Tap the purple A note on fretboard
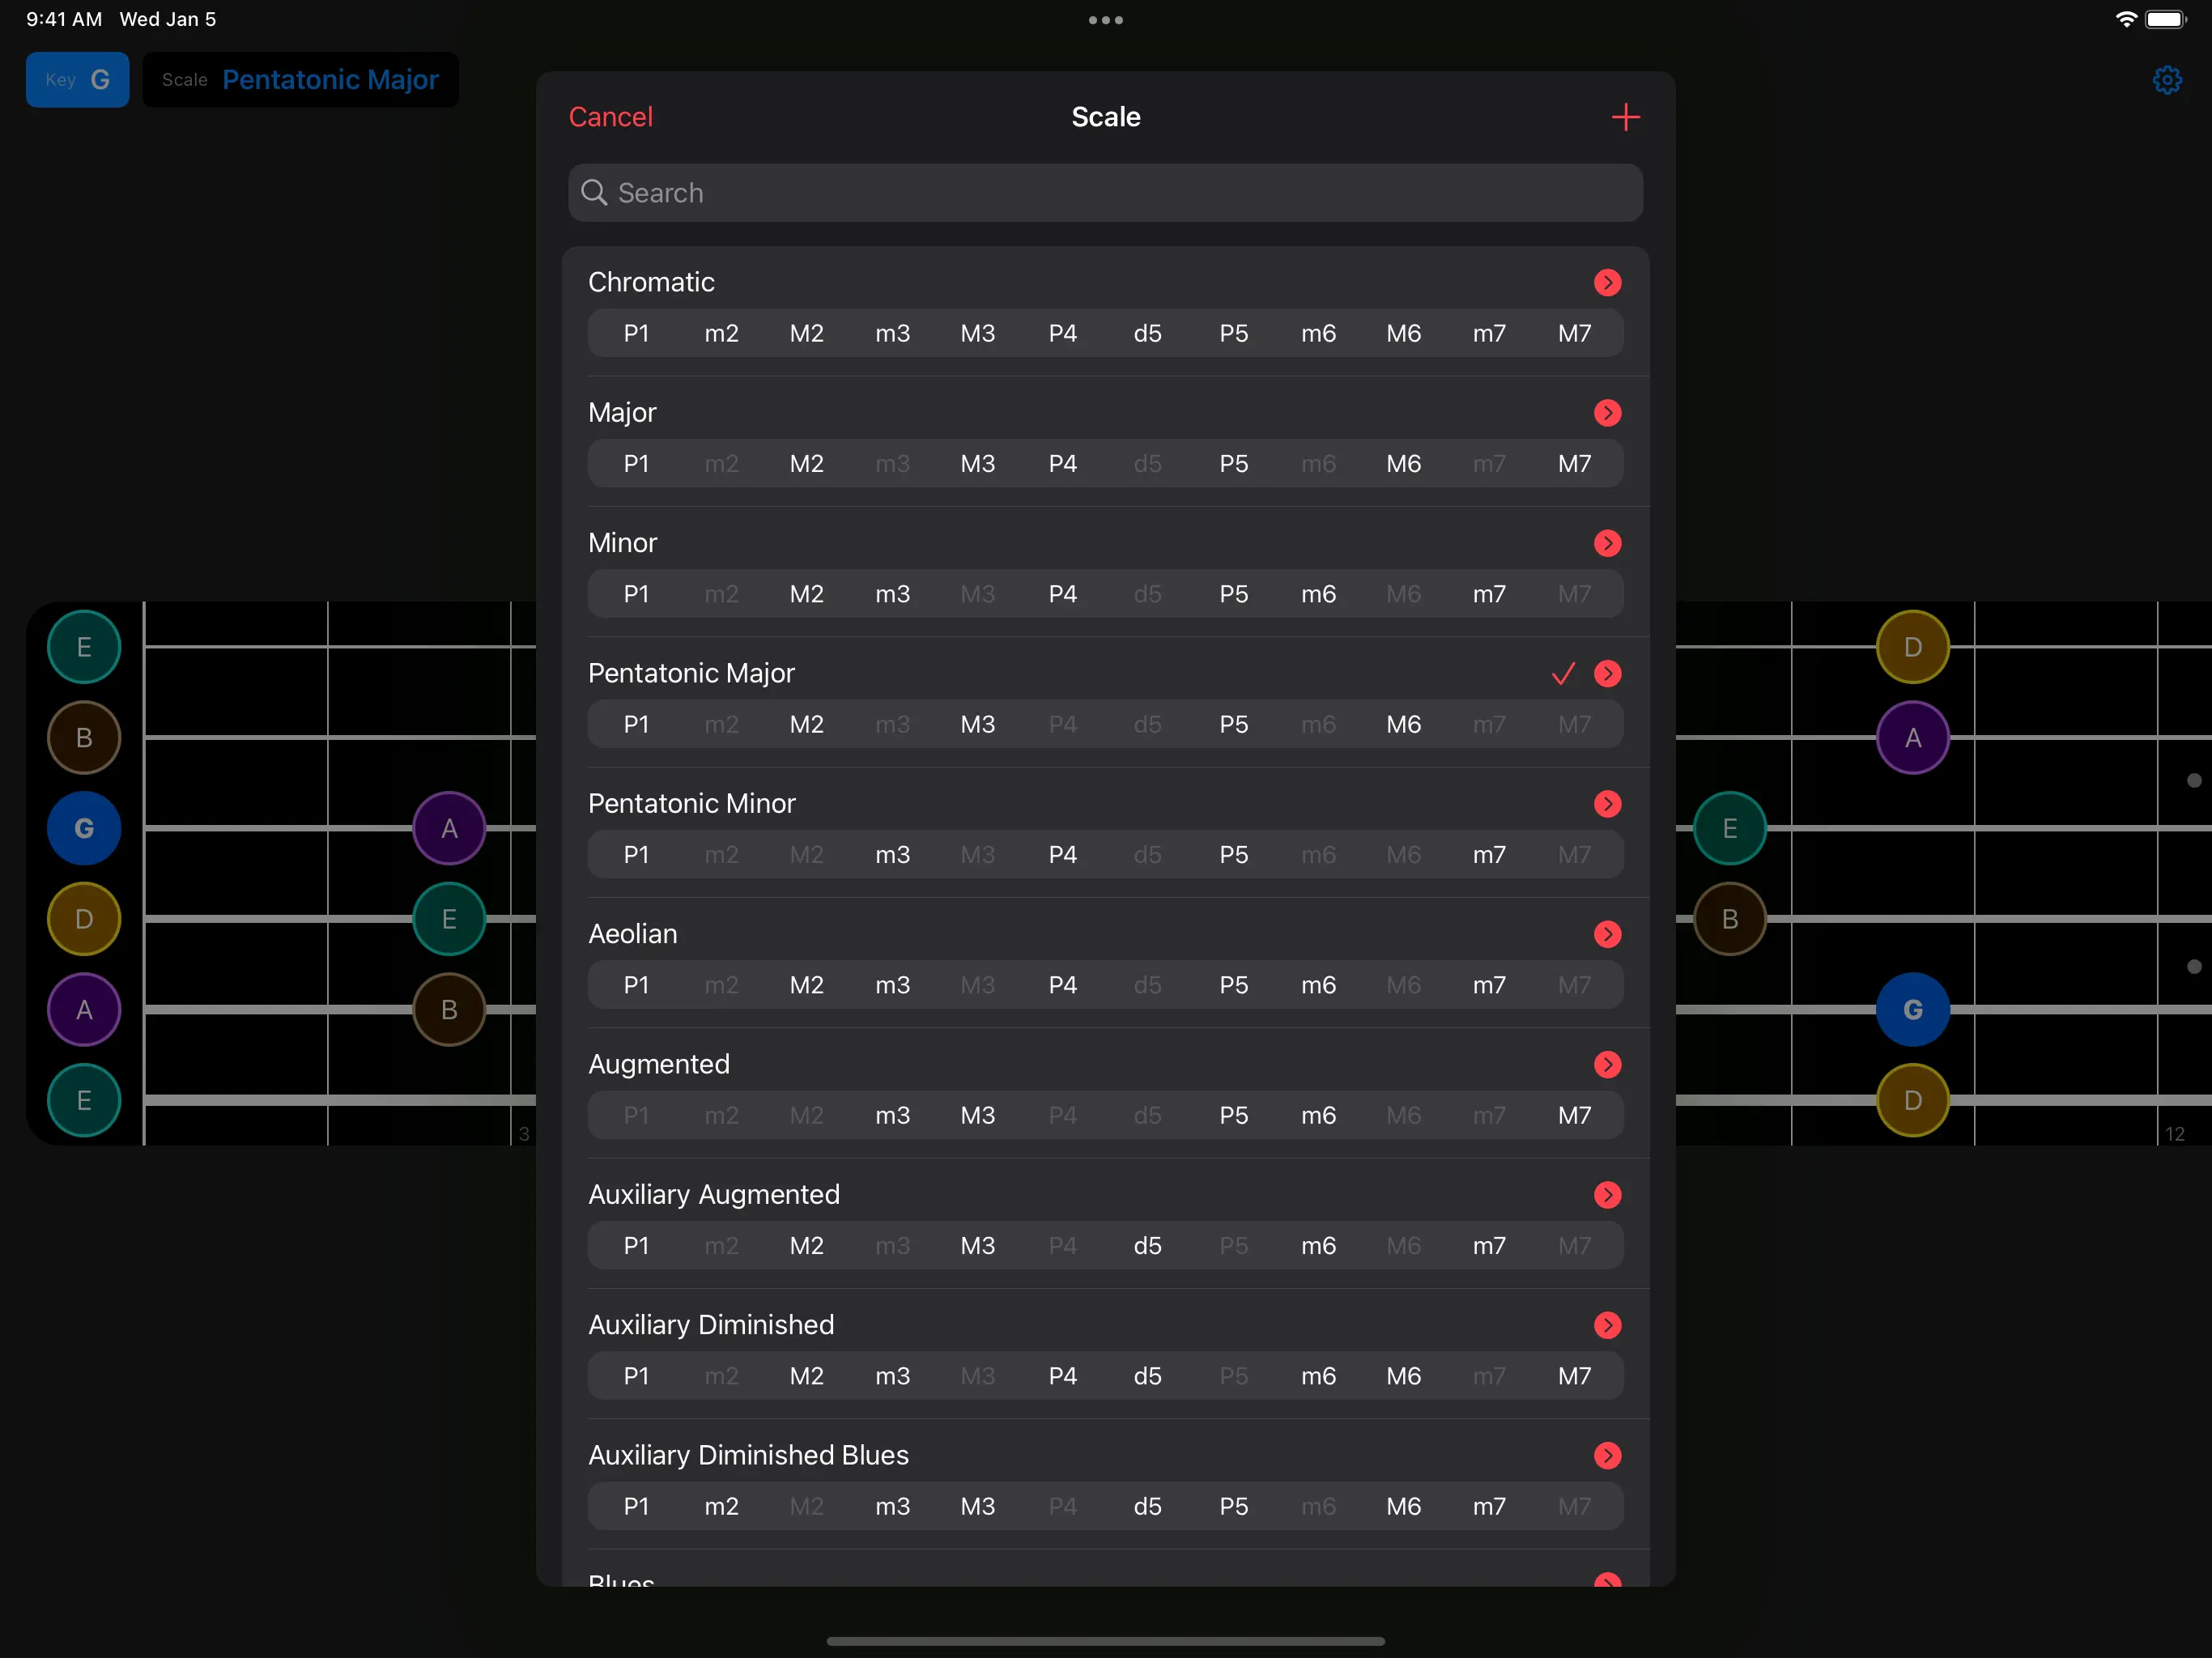 (449, 828)
